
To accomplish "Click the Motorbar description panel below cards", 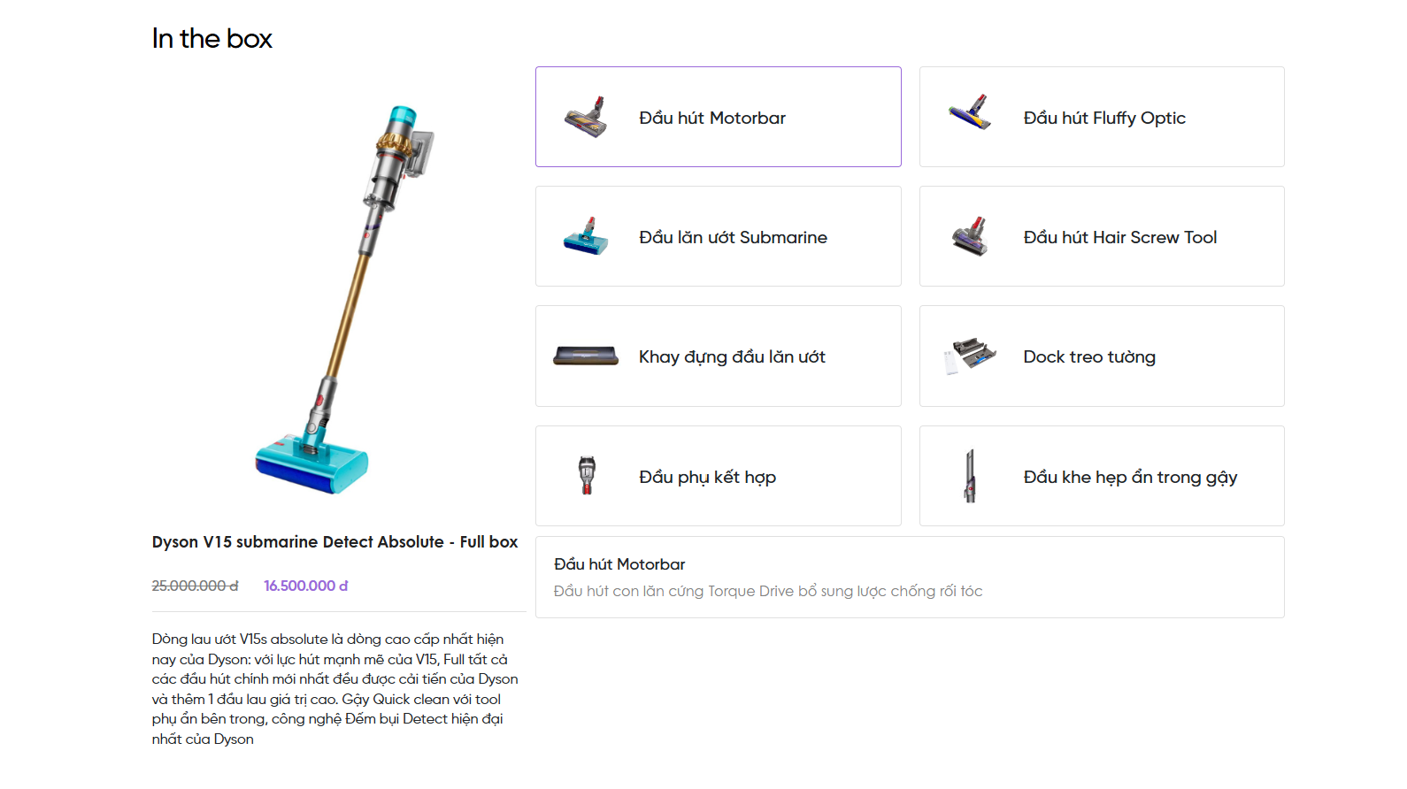I will pyautogui.click(x=910, y=577).
